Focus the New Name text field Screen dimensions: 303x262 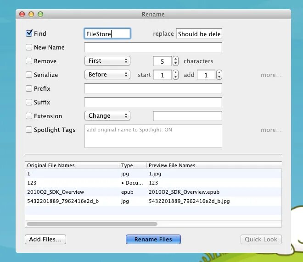click(153, 47)
